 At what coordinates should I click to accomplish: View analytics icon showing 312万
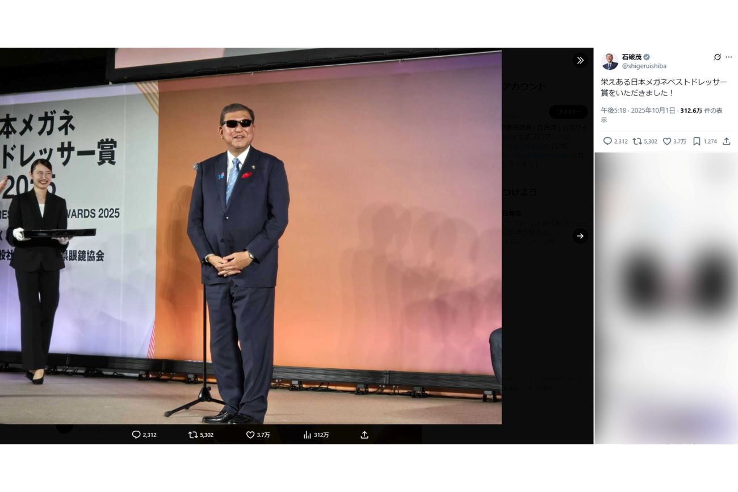click(x=307, y=435)
